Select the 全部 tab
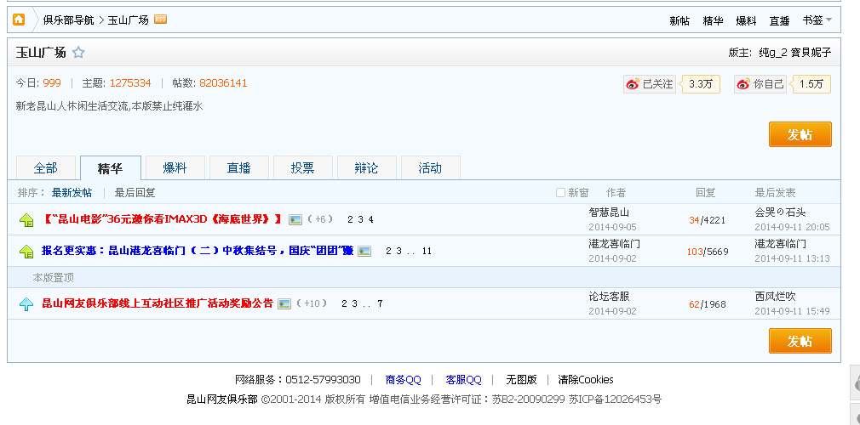This screenshot has height=425, width=860. 45,168
